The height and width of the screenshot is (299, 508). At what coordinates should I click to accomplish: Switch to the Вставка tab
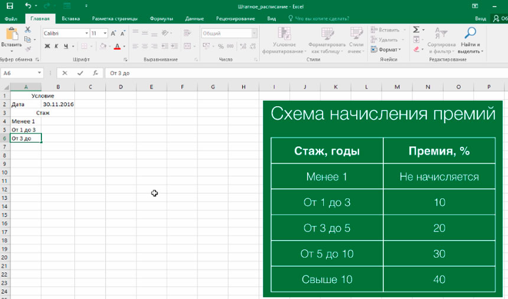[71, 18]
